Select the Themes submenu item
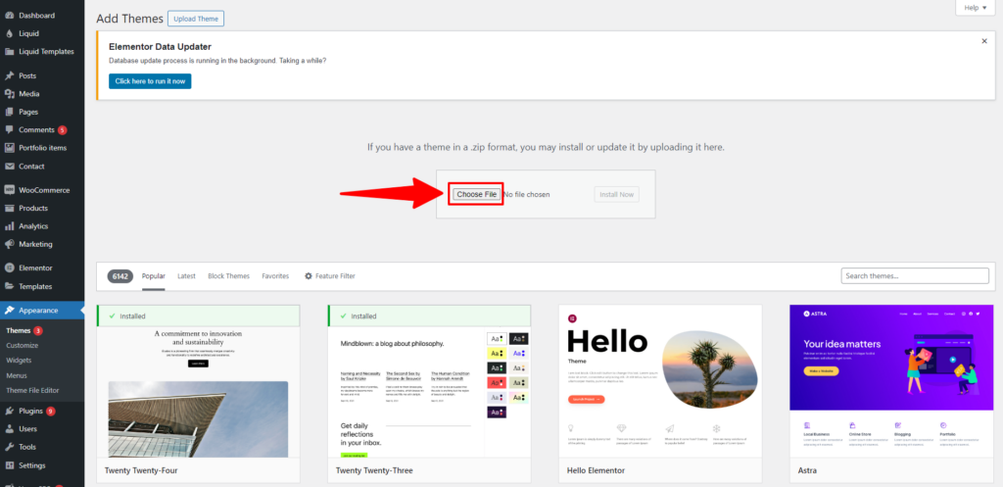This screenshot has height=487, width=1003. 19,331
